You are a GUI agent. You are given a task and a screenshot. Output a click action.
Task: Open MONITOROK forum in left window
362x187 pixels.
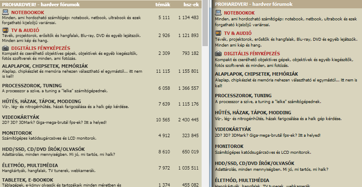[17, 133]
